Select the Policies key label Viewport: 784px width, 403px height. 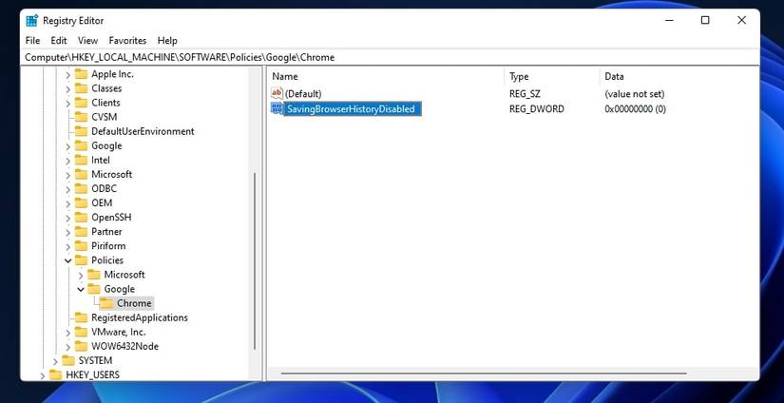[107, 260]
